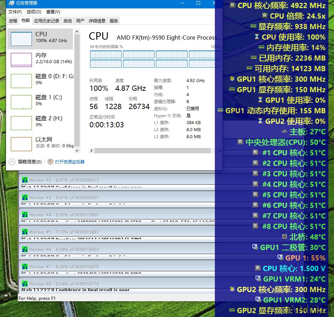Click the title "Worker #5 - 7.72% of M39515897"

tap(64, 232)
